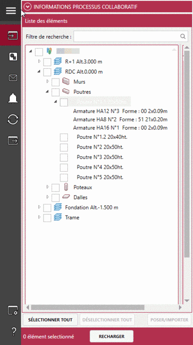Click the Sélectionner tout button
193x345 pixels.
point(50,320)
